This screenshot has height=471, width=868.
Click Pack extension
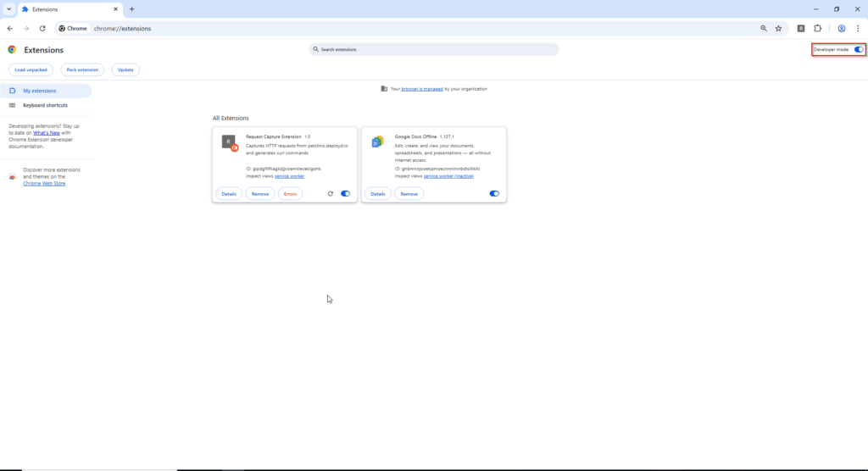[82, 69]
